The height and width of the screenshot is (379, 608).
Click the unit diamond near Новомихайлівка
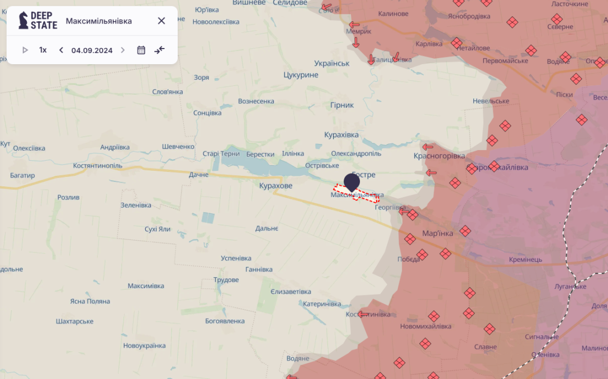[434, 316]
